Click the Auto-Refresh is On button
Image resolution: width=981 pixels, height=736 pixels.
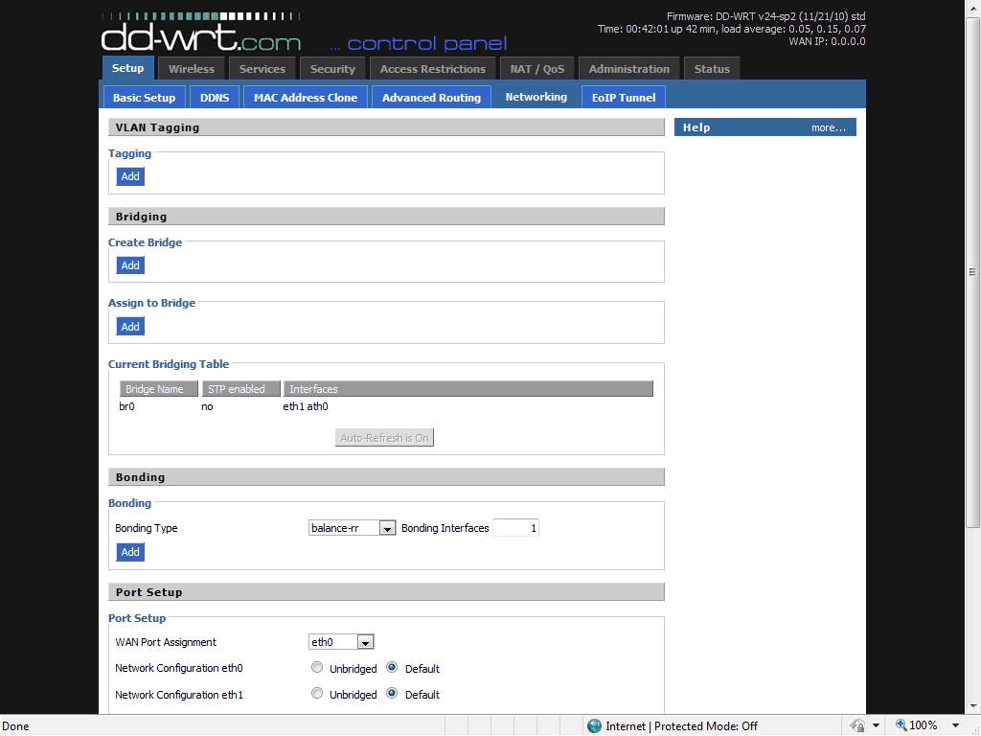tap(385, 438)
